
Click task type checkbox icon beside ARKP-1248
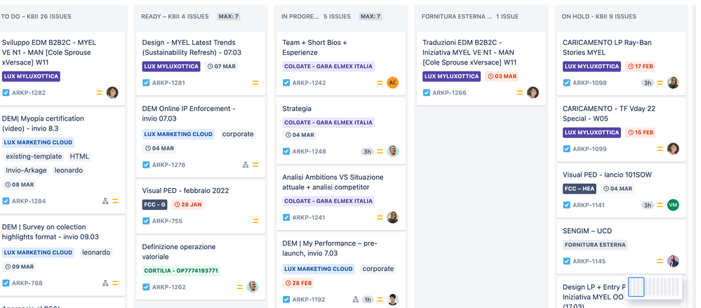(x=286, y=151)
